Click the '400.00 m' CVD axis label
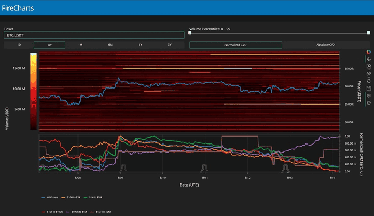 point(350,157)
